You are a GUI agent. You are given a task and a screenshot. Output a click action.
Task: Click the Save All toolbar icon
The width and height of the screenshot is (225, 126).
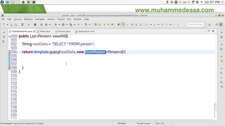click(x=16, y=24)
